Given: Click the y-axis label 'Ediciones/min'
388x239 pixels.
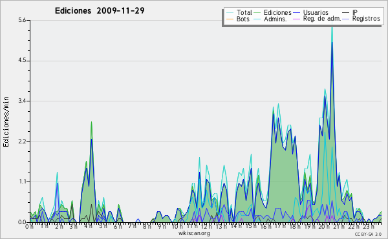Looking at the screenshot, I should (6, 121).
